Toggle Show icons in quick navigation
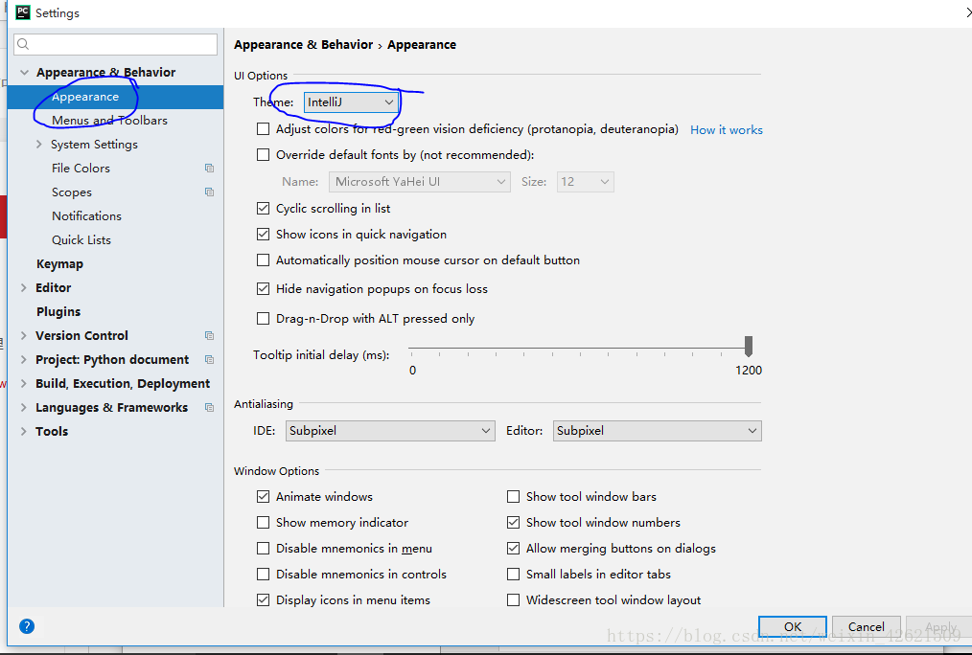This screenshot has height=655, width=972. coord(264,234)
